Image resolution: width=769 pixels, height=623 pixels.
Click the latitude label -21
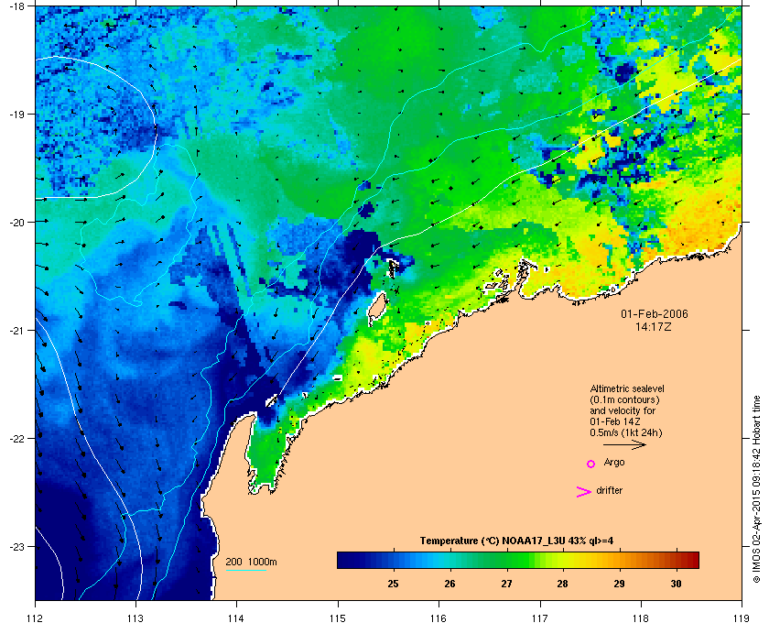coord(16,331)
